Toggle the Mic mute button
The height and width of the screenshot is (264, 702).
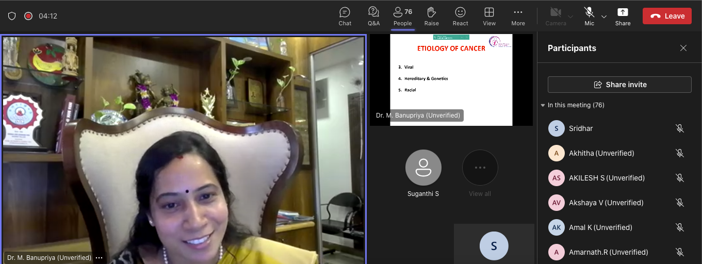click(x=589, y=16)
